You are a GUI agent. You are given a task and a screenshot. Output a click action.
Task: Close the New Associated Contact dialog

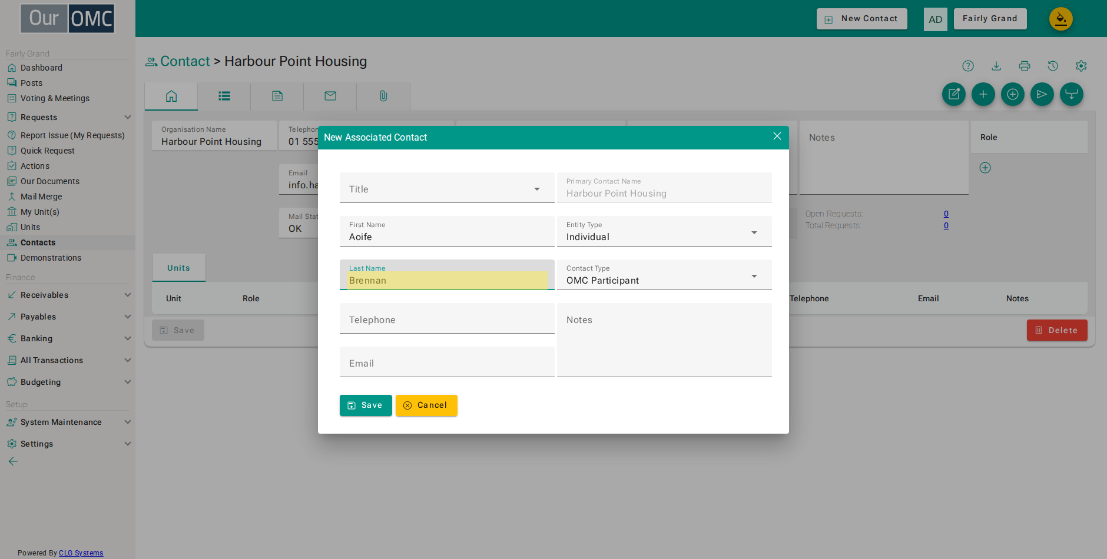click(x=777, y=137)
